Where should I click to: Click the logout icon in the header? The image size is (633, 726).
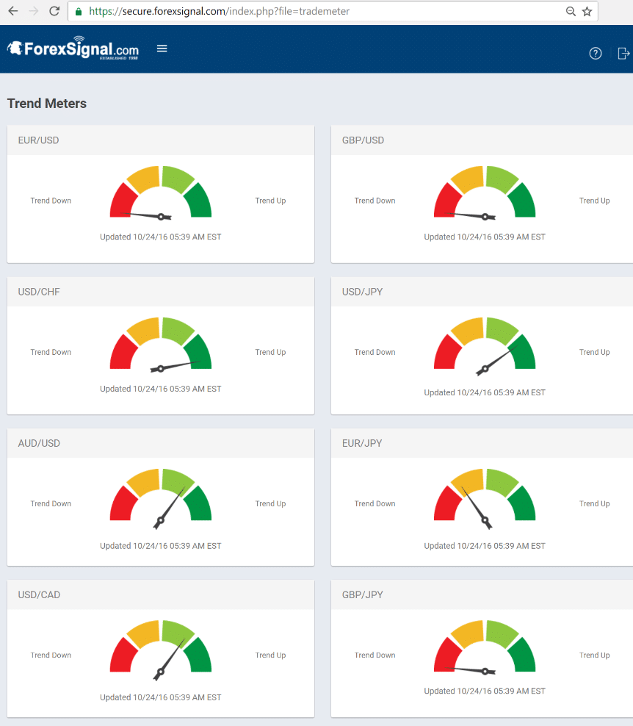coord(623,54)
